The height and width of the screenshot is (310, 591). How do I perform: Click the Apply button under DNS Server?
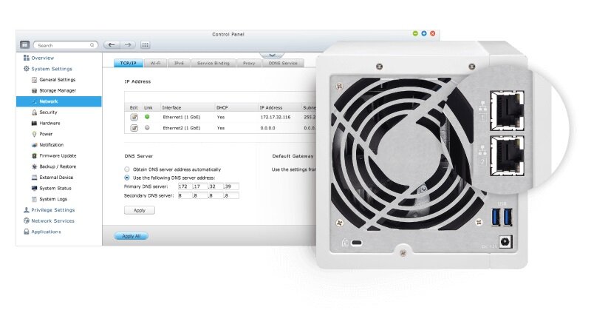point(140,210)
